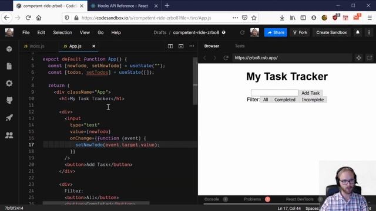Reload the Firefox page

28,18
